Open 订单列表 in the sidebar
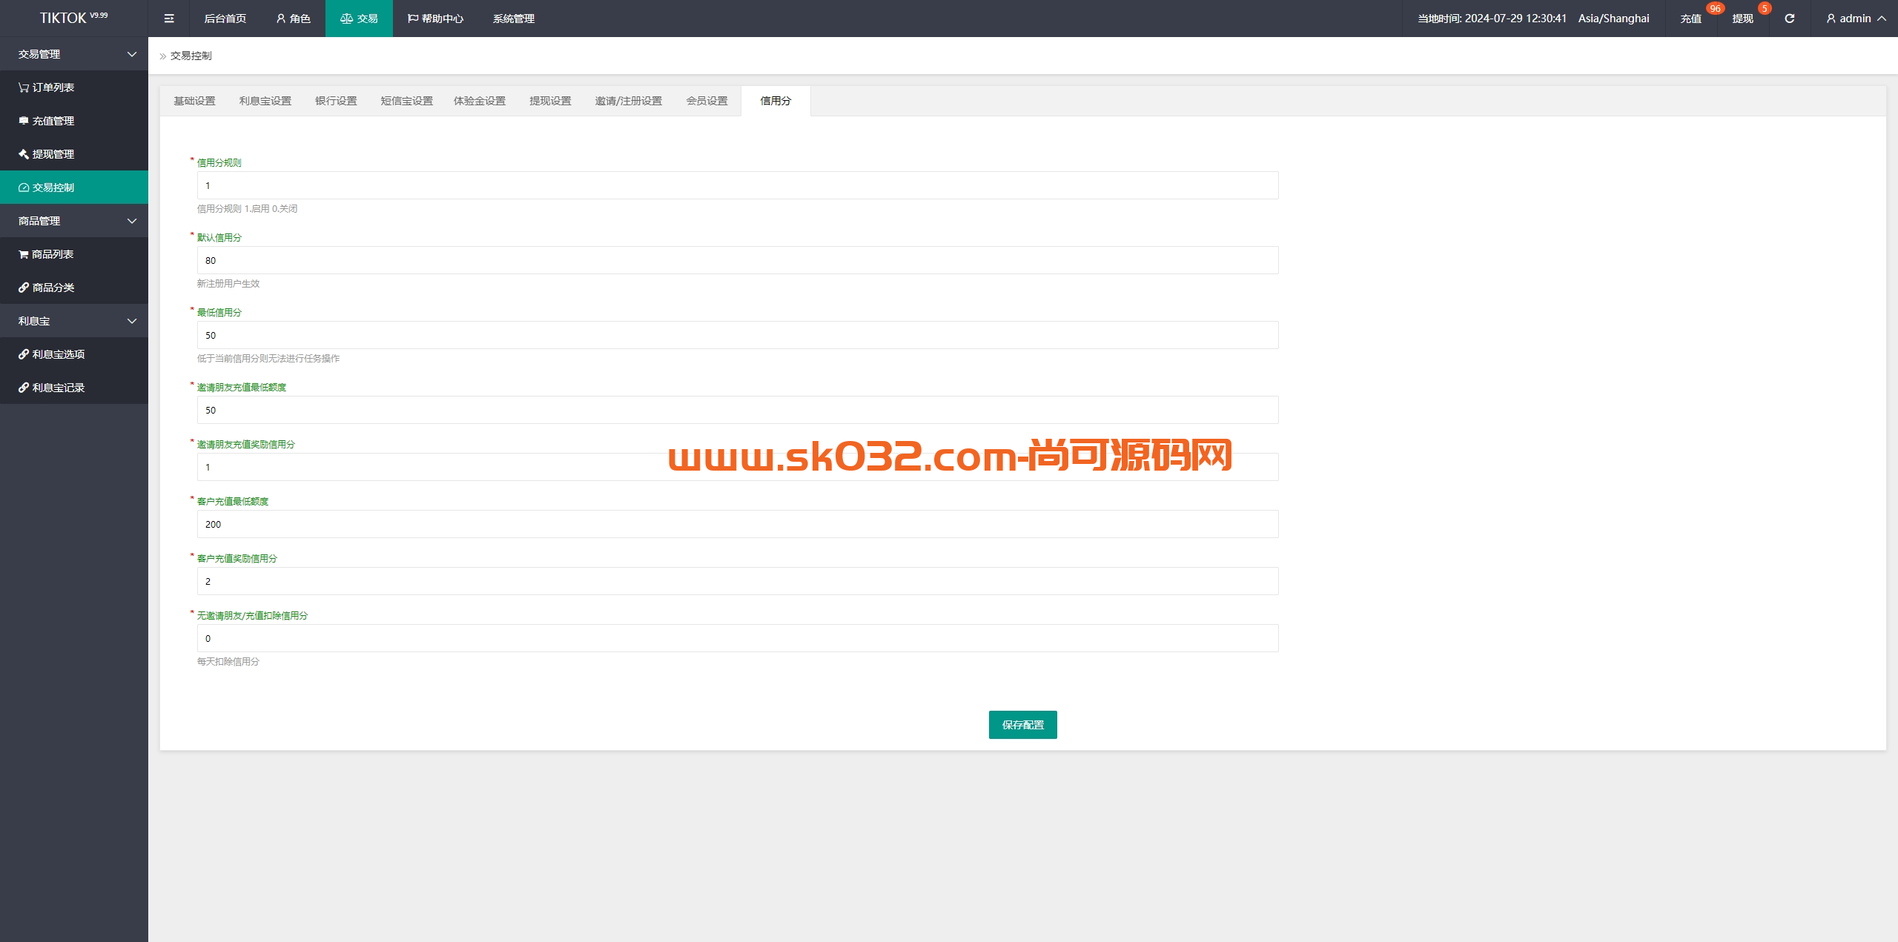Screen dimensions: 1898x942 [x=74, y=87]
